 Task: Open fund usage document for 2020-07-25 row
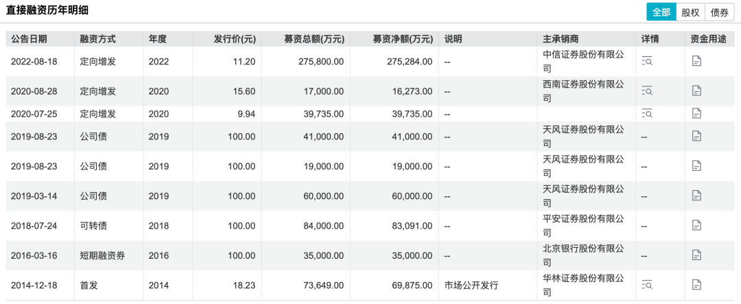click(696, 113)
